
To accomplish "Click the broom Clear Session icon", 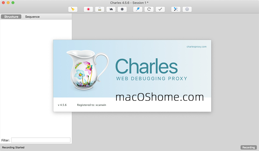I will click(73, 9).
